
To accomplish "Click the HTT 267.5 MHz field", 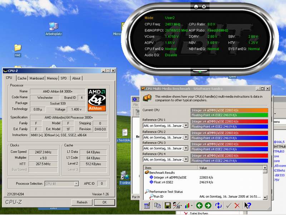I will (43, 164).
